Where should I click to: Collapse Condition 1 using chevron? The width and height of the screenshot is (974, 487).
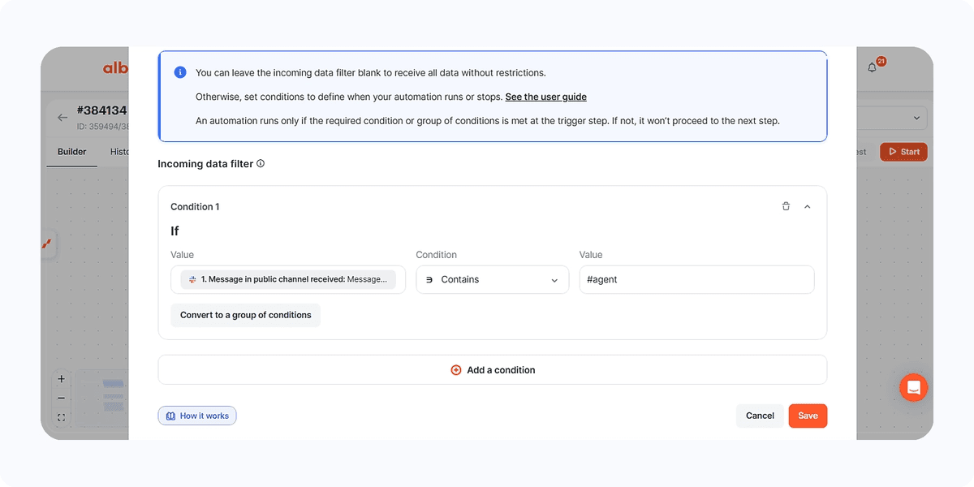807,207
